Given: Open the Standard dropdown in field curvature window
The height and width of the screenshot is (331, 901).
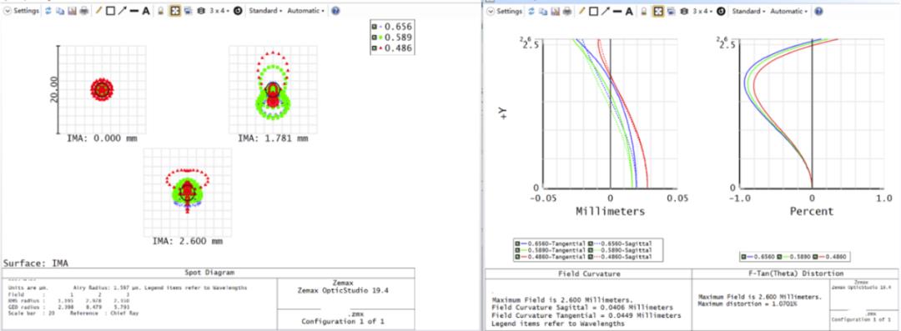Looking at the screenshot, I should click(x=748, y=11).
